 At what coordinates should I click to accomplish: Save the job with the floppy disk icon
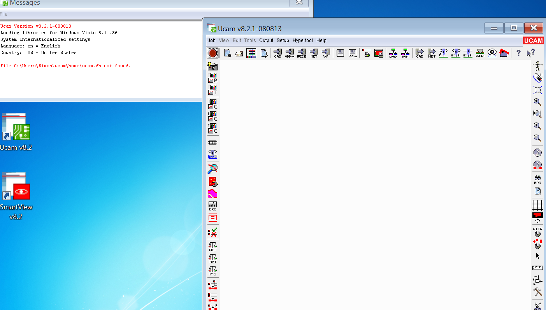341,53
